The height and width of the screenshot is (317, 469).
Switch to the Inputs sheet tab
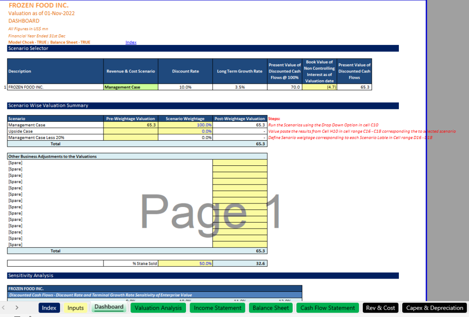(x=76, y=308)
